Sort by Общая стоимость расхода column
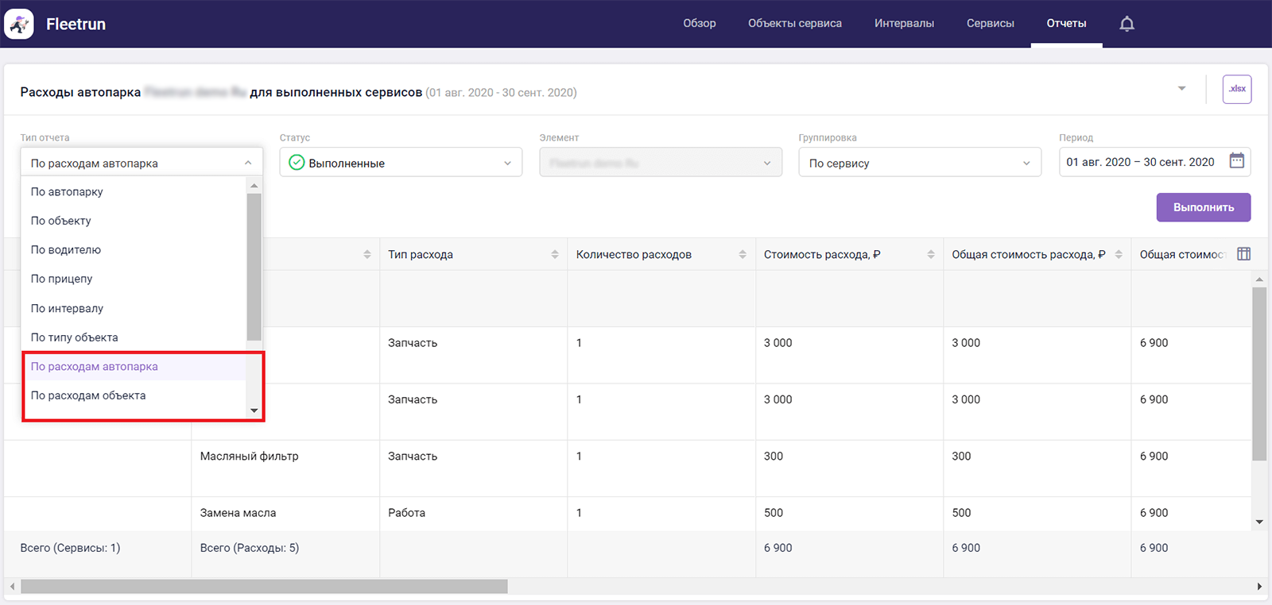The image size is (1272, 605). click(1118, 255)
